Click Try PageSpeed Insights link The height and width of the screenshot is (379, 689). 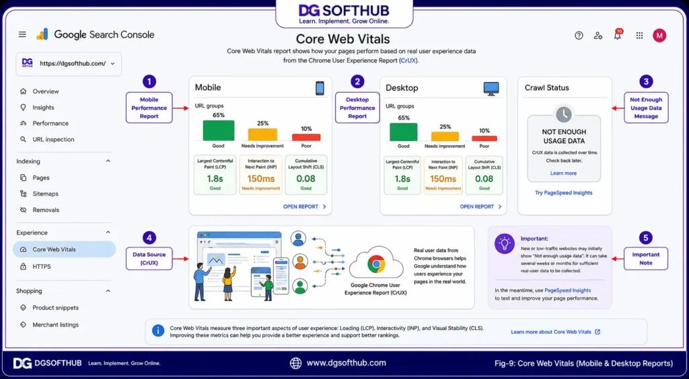563,193
